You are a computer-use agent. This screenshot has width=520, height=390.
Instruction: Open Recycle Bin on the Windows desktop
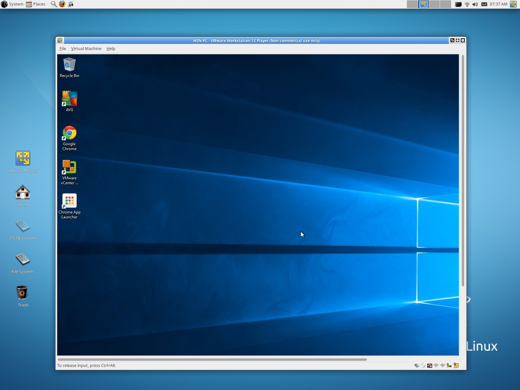point(69,68)
